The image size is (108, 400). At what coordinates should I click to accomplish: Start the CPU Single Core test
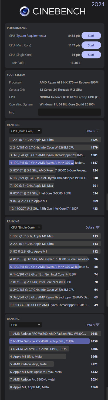click(x=91, y=55)
